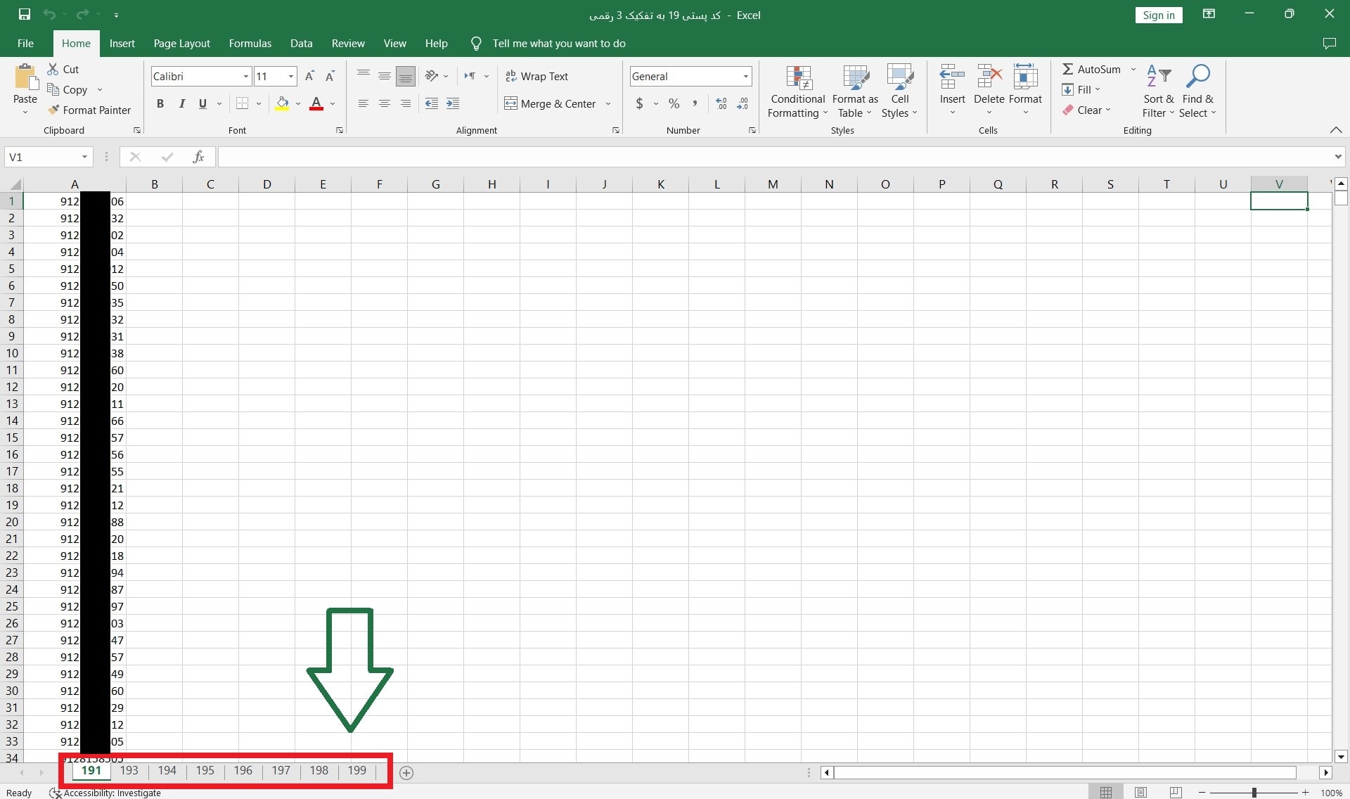Click the Format Painter brush icon
The image size is (1350, 799).
point(53,110)
